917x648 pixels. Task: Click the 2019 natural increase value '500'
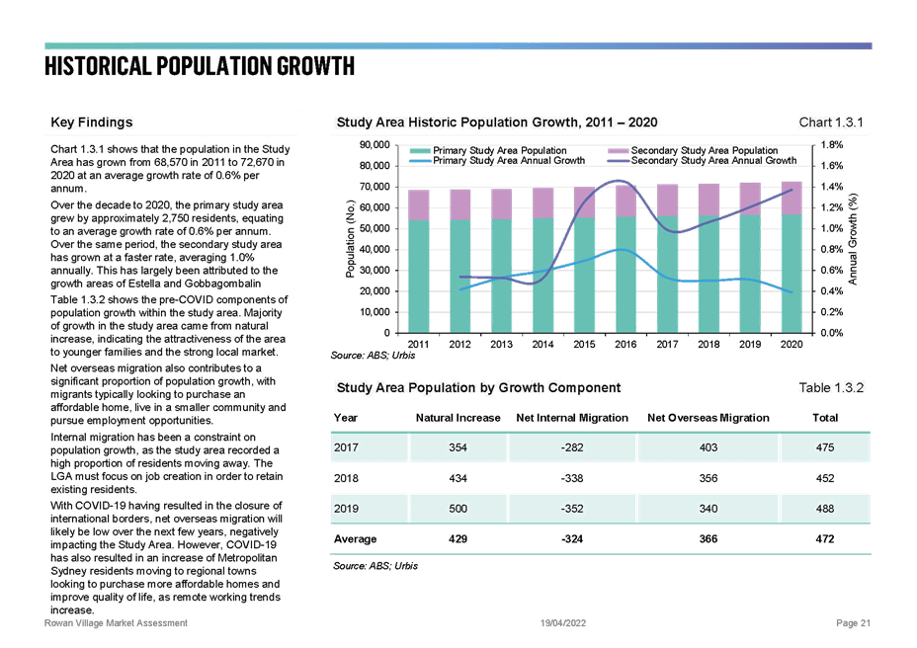click(x=458, y=509)
